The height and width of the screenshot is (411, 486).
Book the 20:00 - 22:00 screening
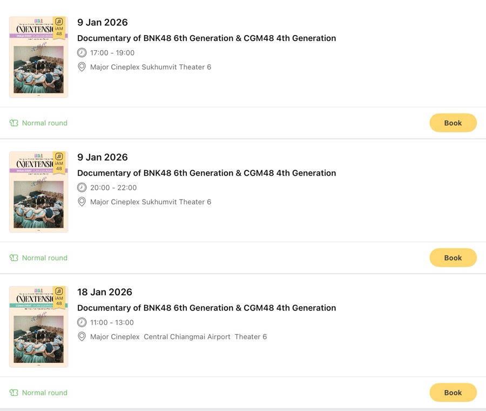(453, 258)
